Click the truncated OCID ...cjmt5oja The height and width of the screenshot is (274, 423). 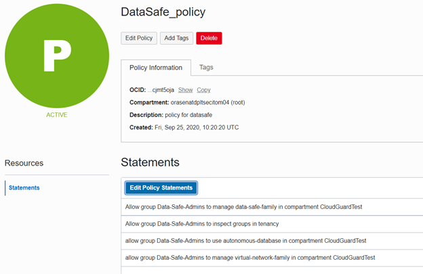click(x=161, y=90)
